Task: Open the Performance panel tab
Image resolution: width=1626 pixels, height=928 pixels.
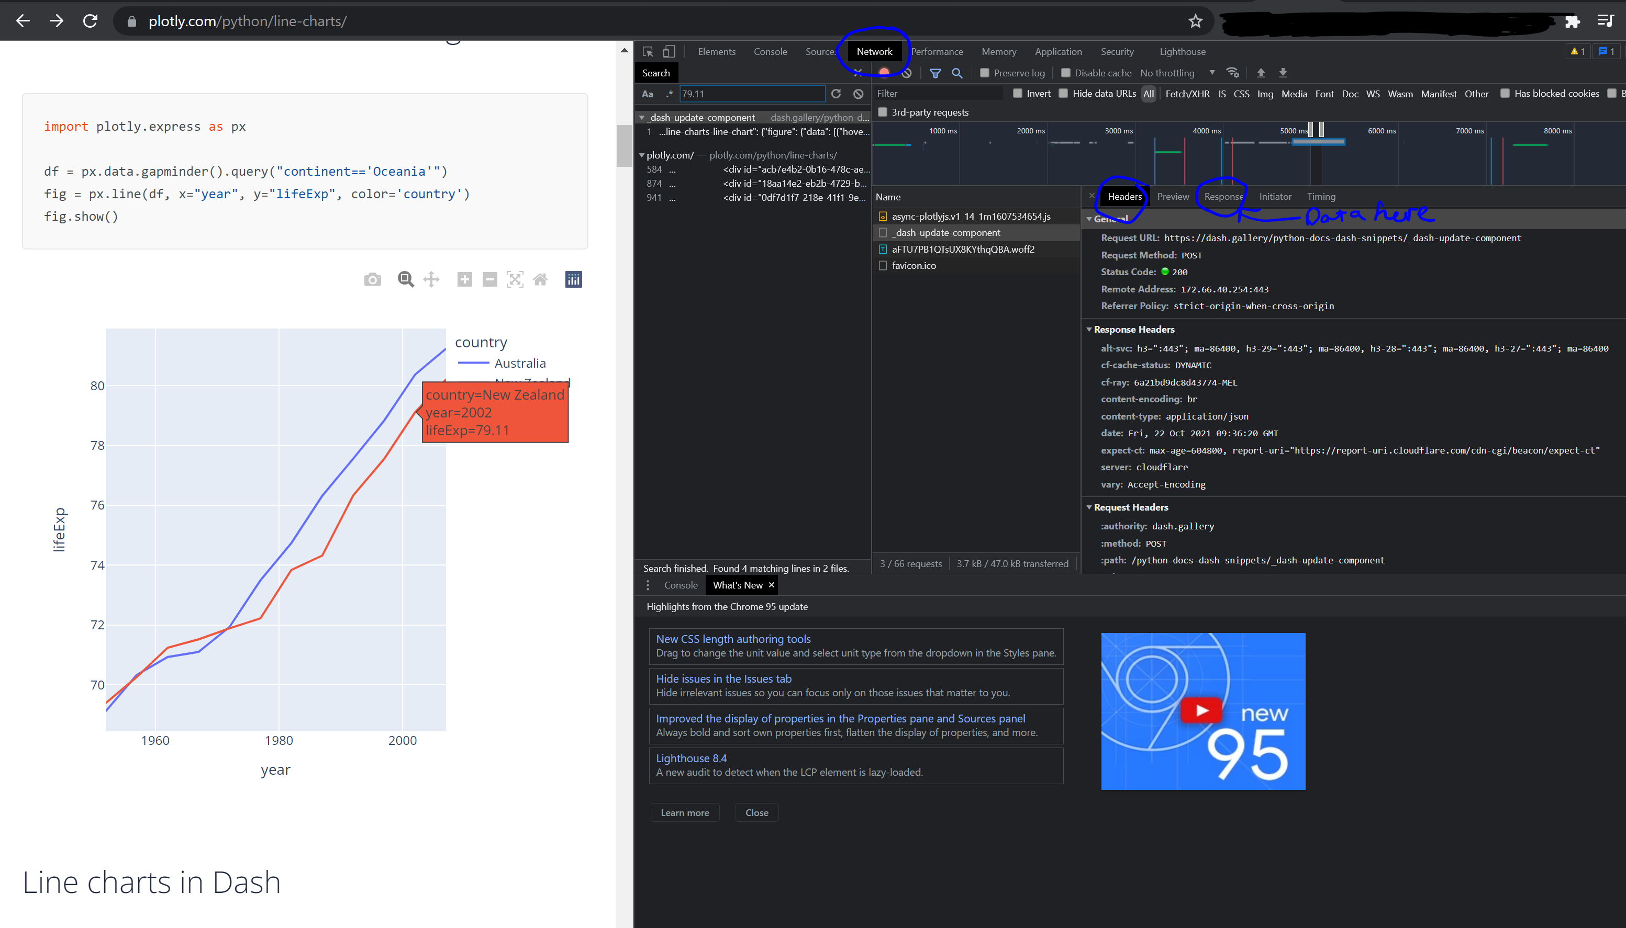Action: coord(938,52)
